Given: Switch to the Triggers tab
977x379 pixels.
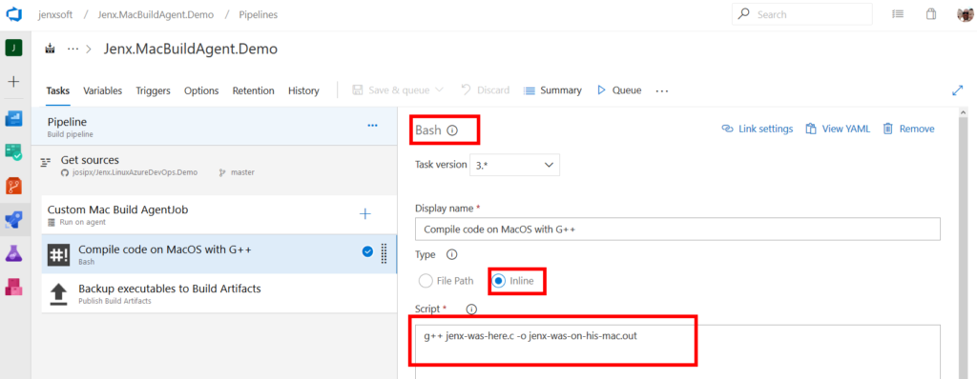Looking at the screenshot, I should click(x=154, y=90).
